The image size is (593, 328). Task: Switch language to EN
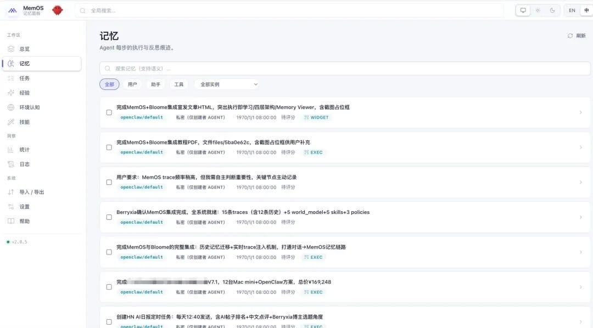572,10
